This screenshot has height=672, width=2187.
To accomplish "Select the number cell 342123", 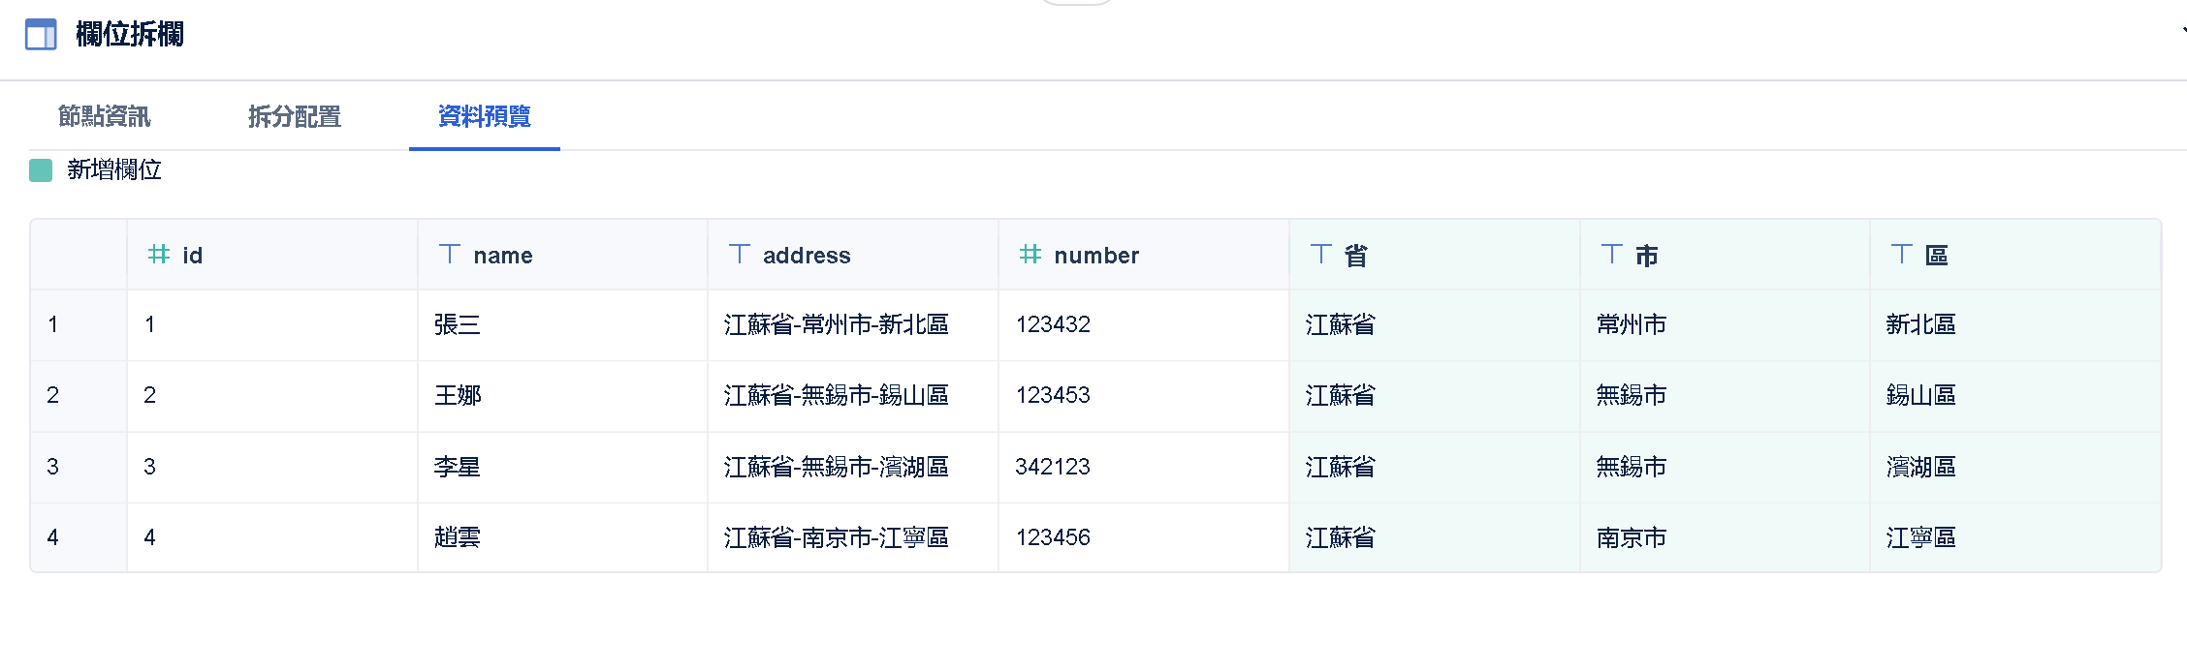I will coord(1053,467).
